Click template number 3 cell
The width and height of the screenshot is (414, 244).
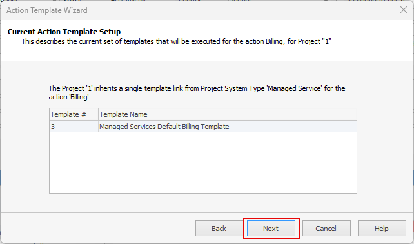point(74,127)
